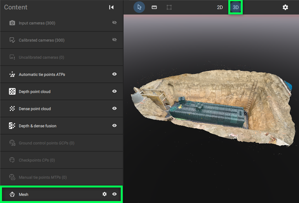Screen dimensions: 299x203
Task: Hide the Dense point cloud layer
Action: pos(115,109)
